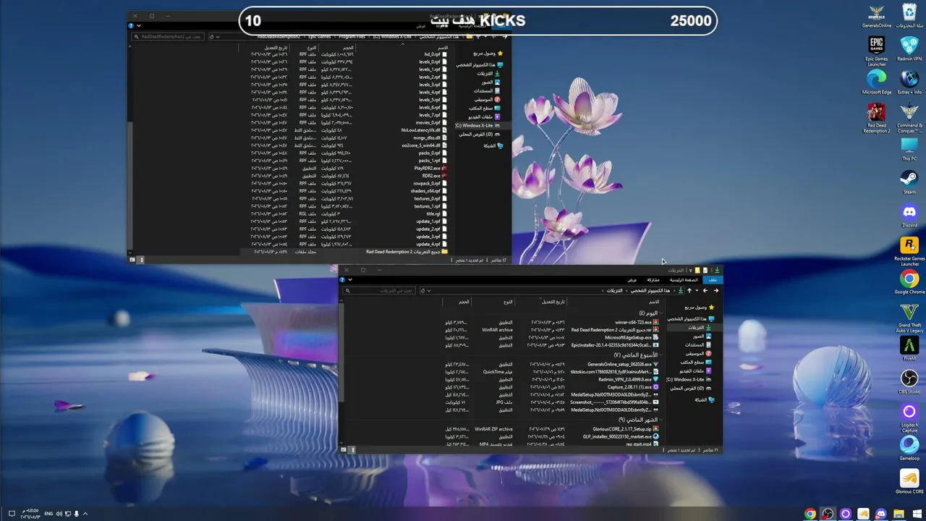The height and width of the screenshot is (521, 926).
Task: Open the GeneralsOnline desktop shortcut
Action: click(x=876, y=17)
